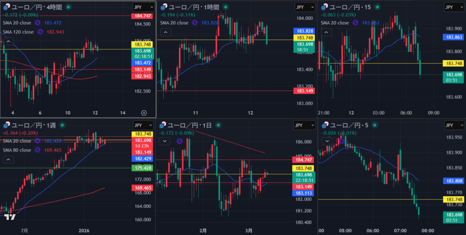Click SMA 20 close label in 4-hour chart
The image size is (466, 235).
18,23
